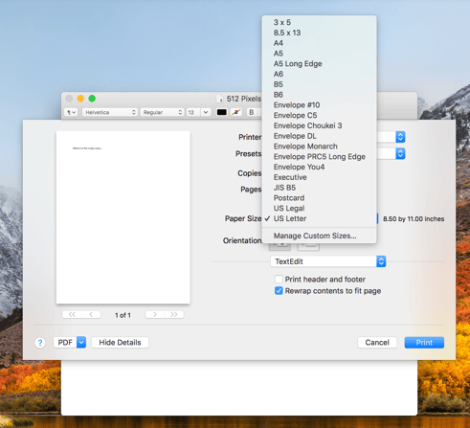Open the black text color swatch
This screenshot has width=470, height=428.
[x=222, y=112]
